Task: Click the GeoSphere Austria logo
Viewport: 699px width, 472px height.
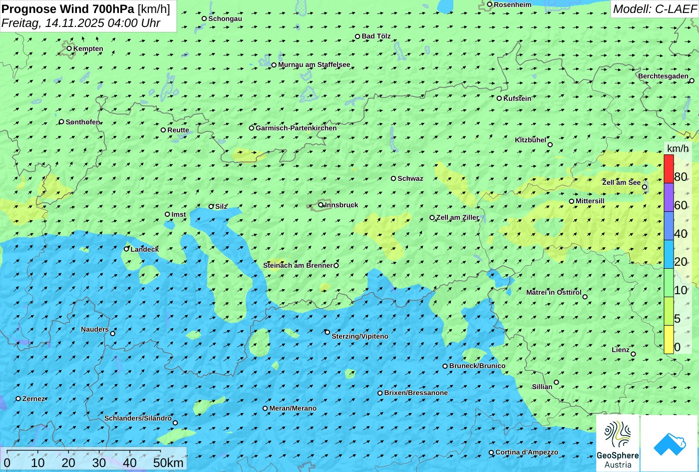Action: tap(618, 443)
